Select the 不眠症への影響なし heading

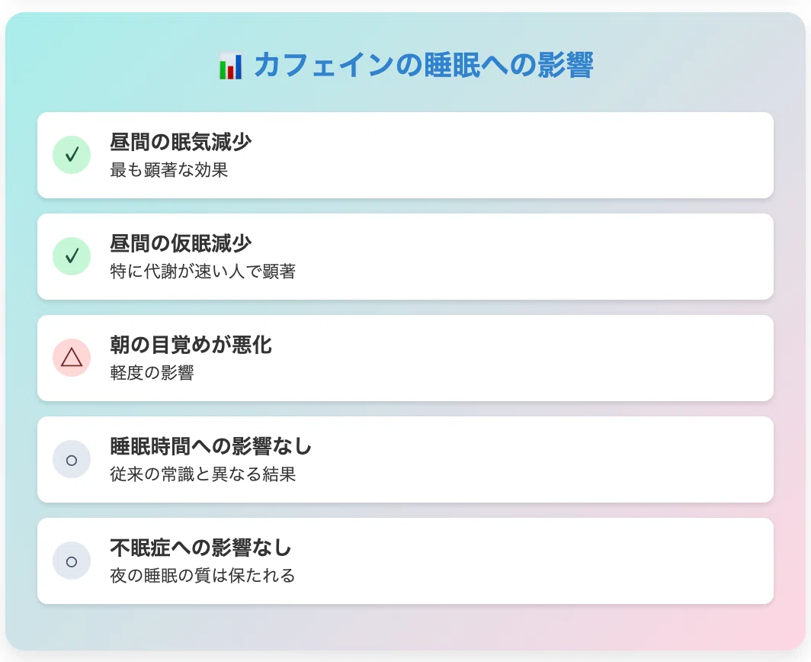click(200, 548)
